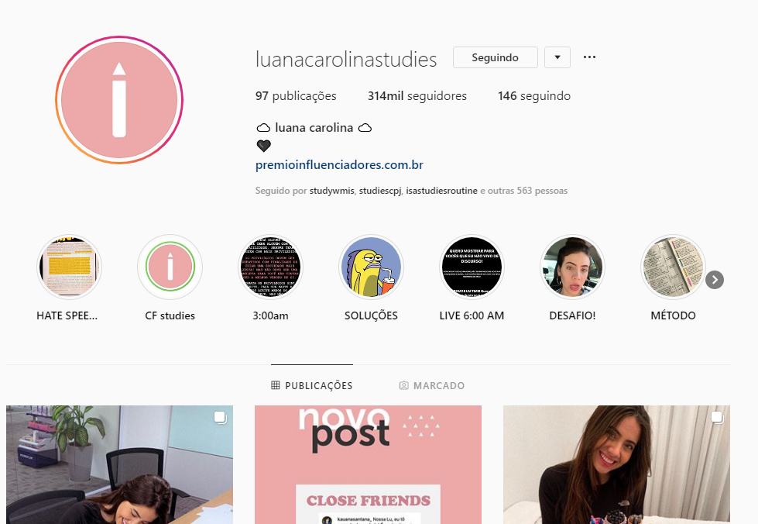Image resolution: width=758 pixels, height=524 pixels.
Task: Open the MÉTODO story highlight
Action: (673, 267)
